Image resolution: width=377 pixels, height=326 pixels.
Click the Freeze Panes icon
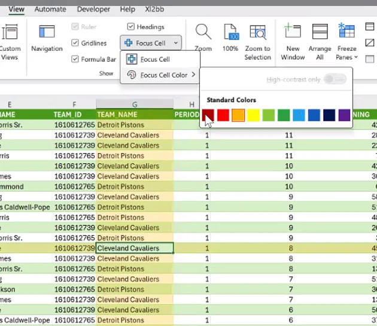[x=346, y=31]
